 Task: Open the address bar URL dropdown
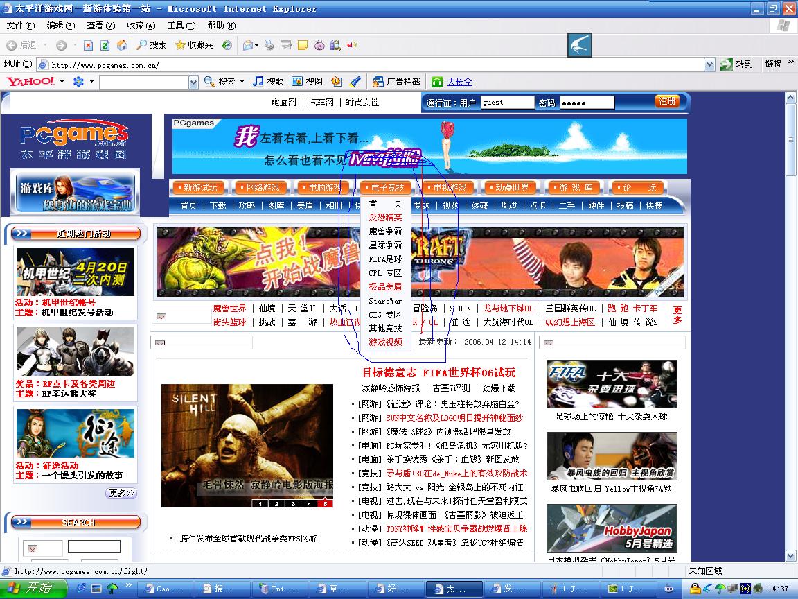tap(709, 64)
